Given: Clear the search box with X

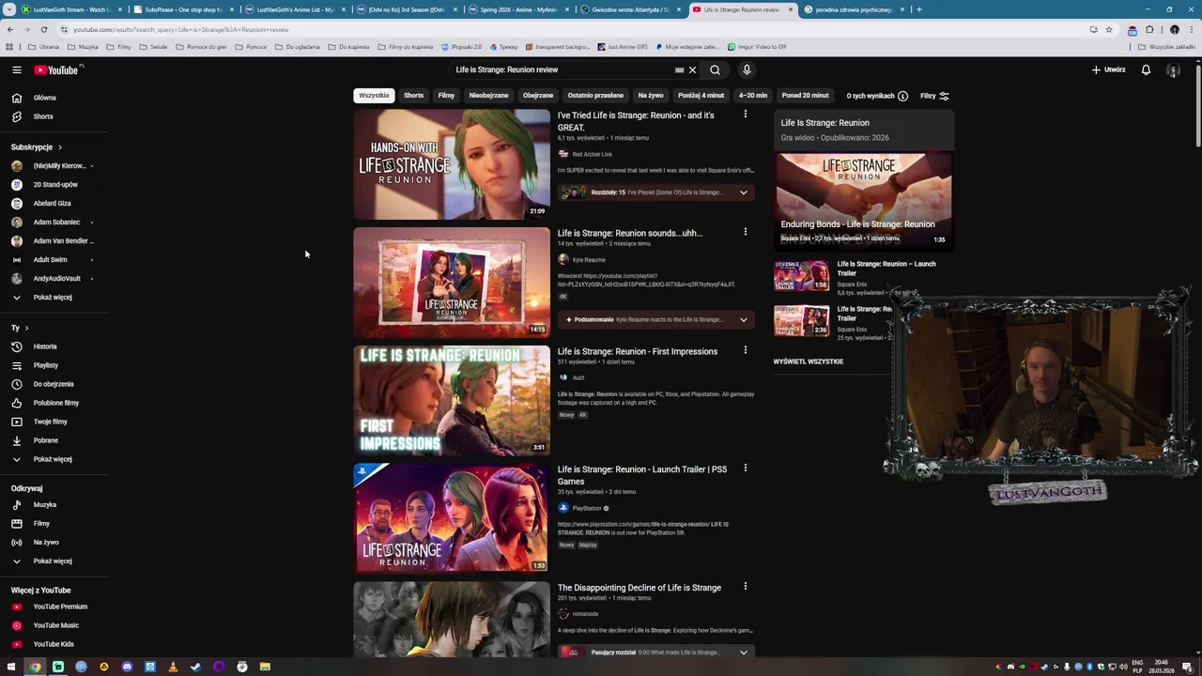Looking at the screenshot, I should pyautogui.click(x=692, y=69).
